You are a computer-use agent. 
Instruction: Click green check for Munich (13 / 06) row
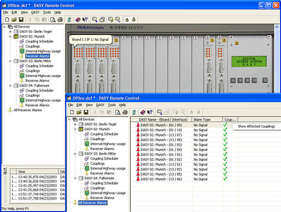click(x=225, y=179)
